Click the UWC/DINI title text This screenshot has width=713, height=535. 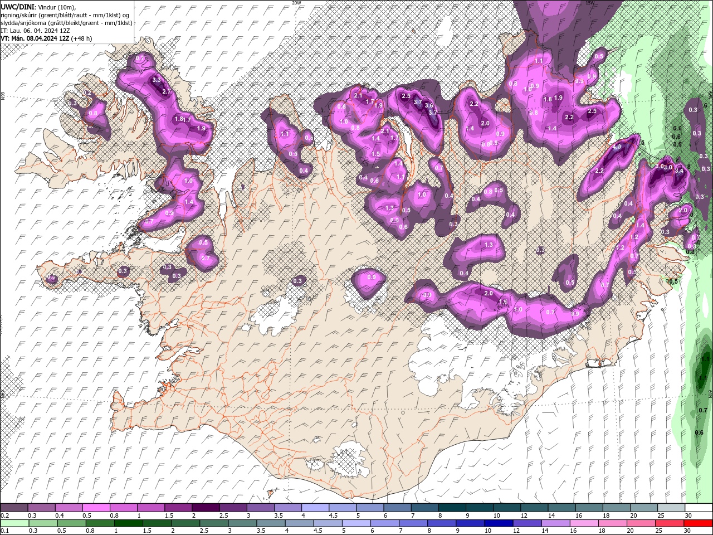tap(18, 7)
